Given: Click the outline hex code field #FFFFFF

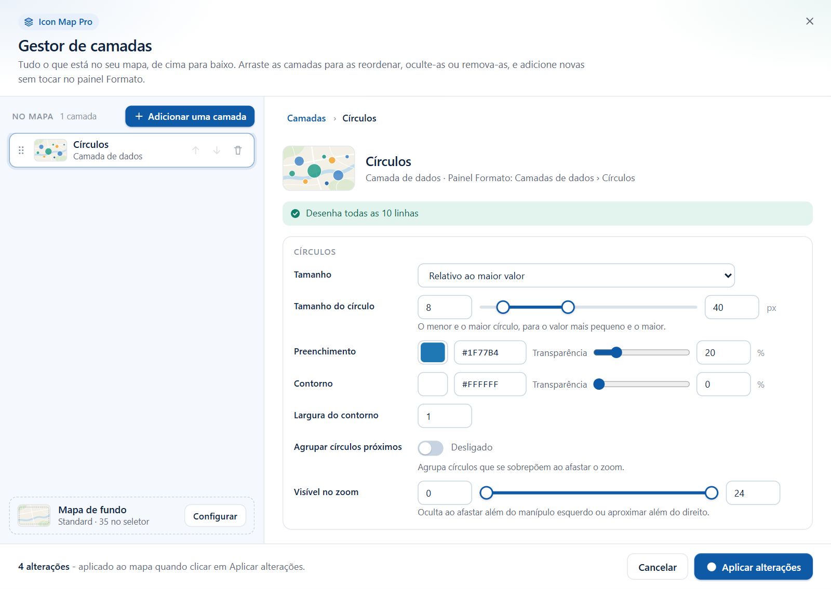Looking at the screenshot, I should point(490,384).
